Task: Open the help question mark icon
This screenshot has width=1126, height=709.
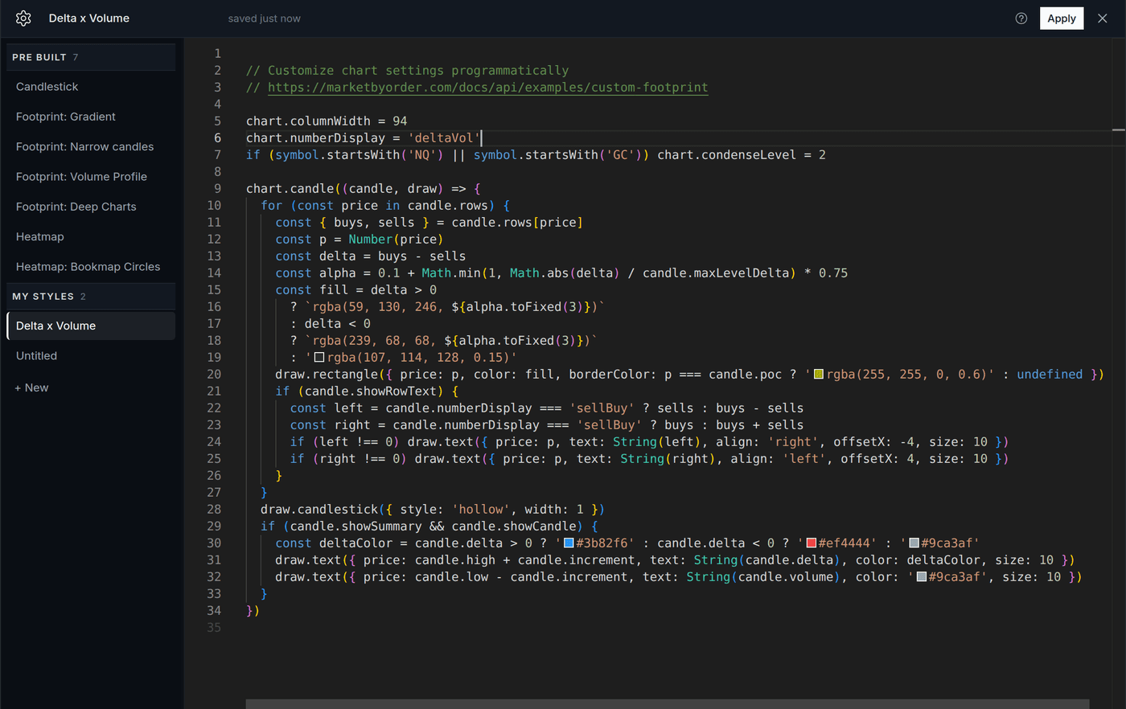Action: coord(1021,18)
